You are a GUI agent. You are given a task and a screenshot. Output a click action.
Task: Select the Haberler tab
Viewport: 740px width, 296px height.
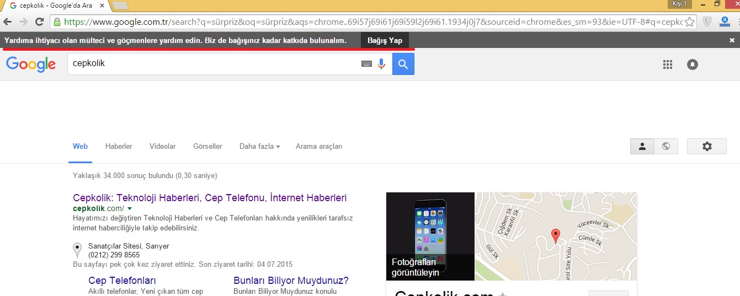click(119, 147)
